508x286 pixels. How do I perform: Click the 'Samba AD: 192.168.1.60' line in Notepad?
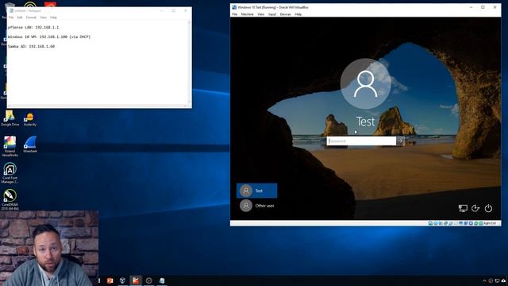pos(31,46)
